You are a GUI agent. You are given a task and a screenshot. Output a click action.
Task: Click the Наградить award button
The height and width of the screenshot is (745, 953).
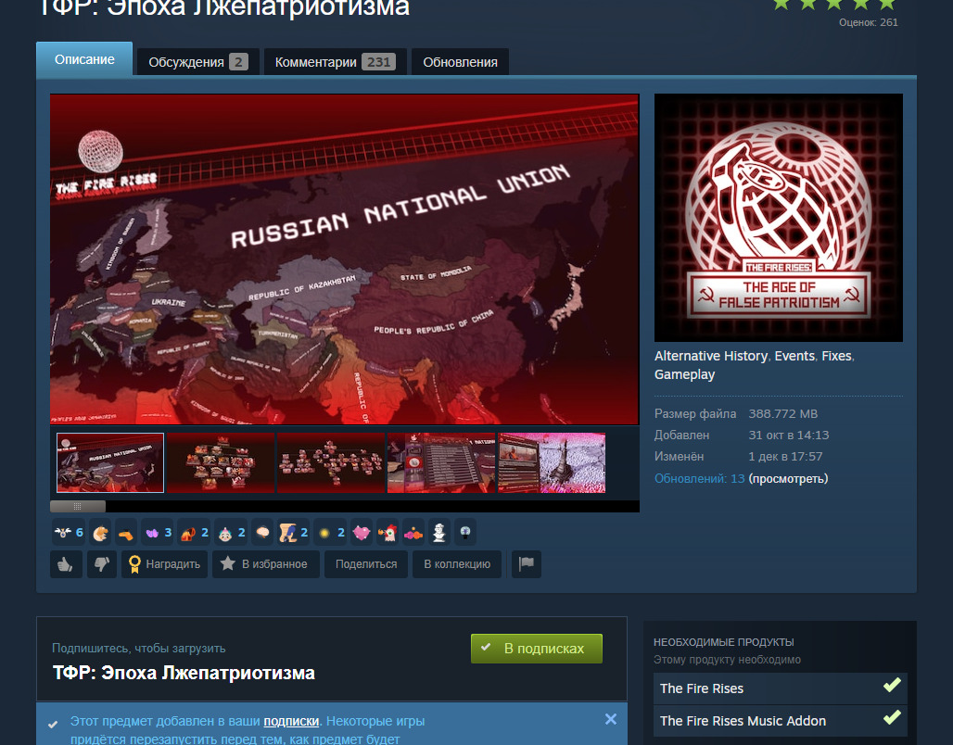point(164,564)
